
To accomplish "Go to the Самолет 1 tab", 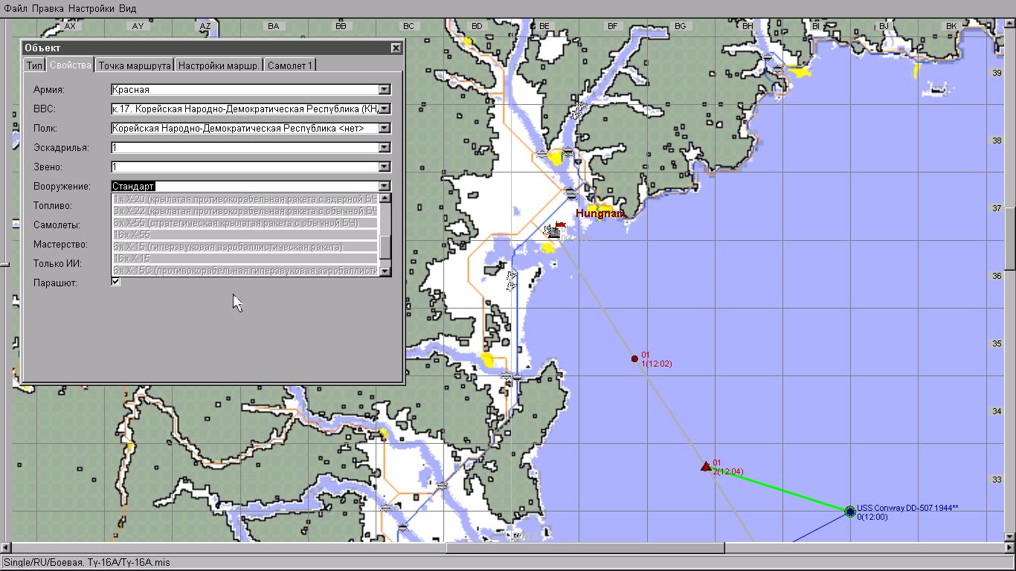I will pyautogui.click(x=290, y=65).
